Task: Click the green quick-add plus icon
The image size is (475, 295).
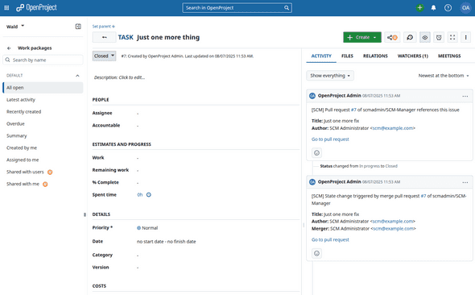Action: point(419,7)
